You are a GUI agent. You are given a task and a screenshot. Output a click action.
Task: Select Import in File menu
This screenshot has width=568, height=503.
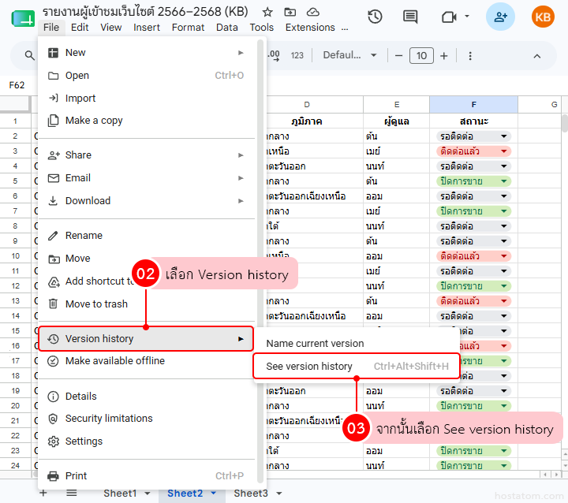pos(147,98)
